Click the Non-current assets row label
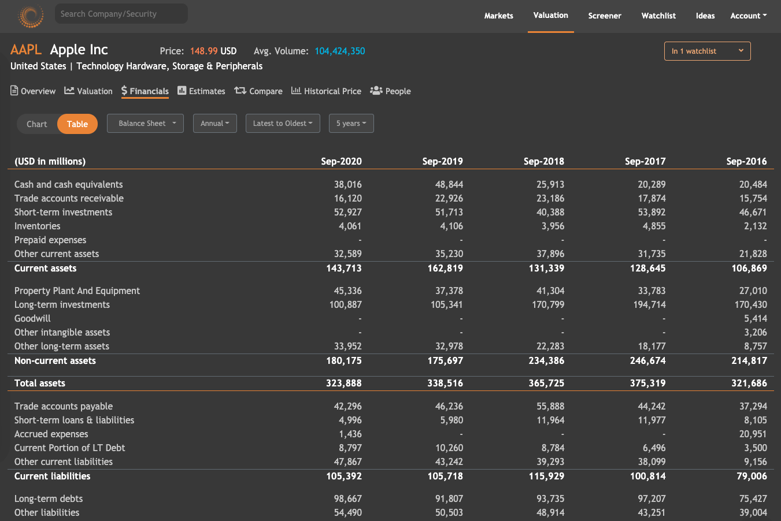This screenshot has height=521, width=781. tap(55, 360)
